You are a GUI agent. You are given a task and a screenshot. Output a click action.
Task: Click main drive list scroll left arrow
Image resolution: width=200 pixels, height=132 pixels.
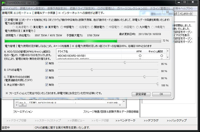click(x=17, y=105)
